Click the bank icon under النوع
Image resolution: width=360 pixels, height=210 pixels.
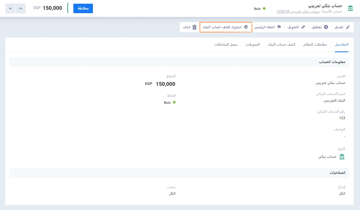click(342, 157)
